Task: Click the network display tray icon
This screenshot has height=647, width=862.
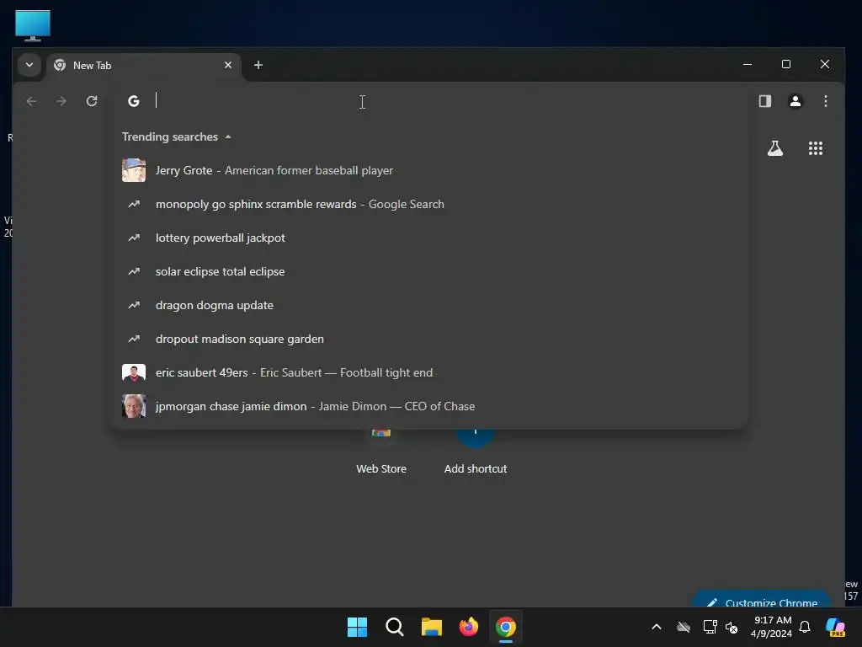Action: (x=710, y=627)
